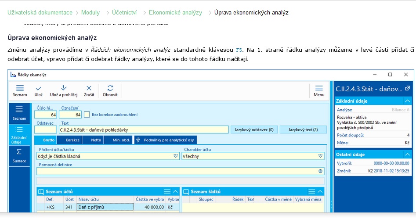Click the book icon of Seznam řádků
The image size is (416, 219).
(x=186, y=191)
